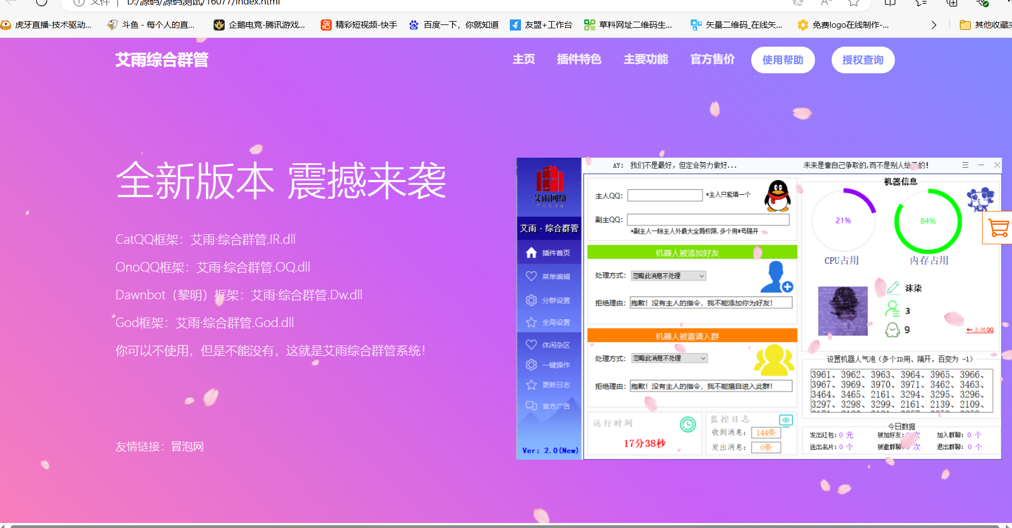The image size is (1012, 528).
Task: Open the 斗鱼 bookmark
Action: (x=151, y=25)
